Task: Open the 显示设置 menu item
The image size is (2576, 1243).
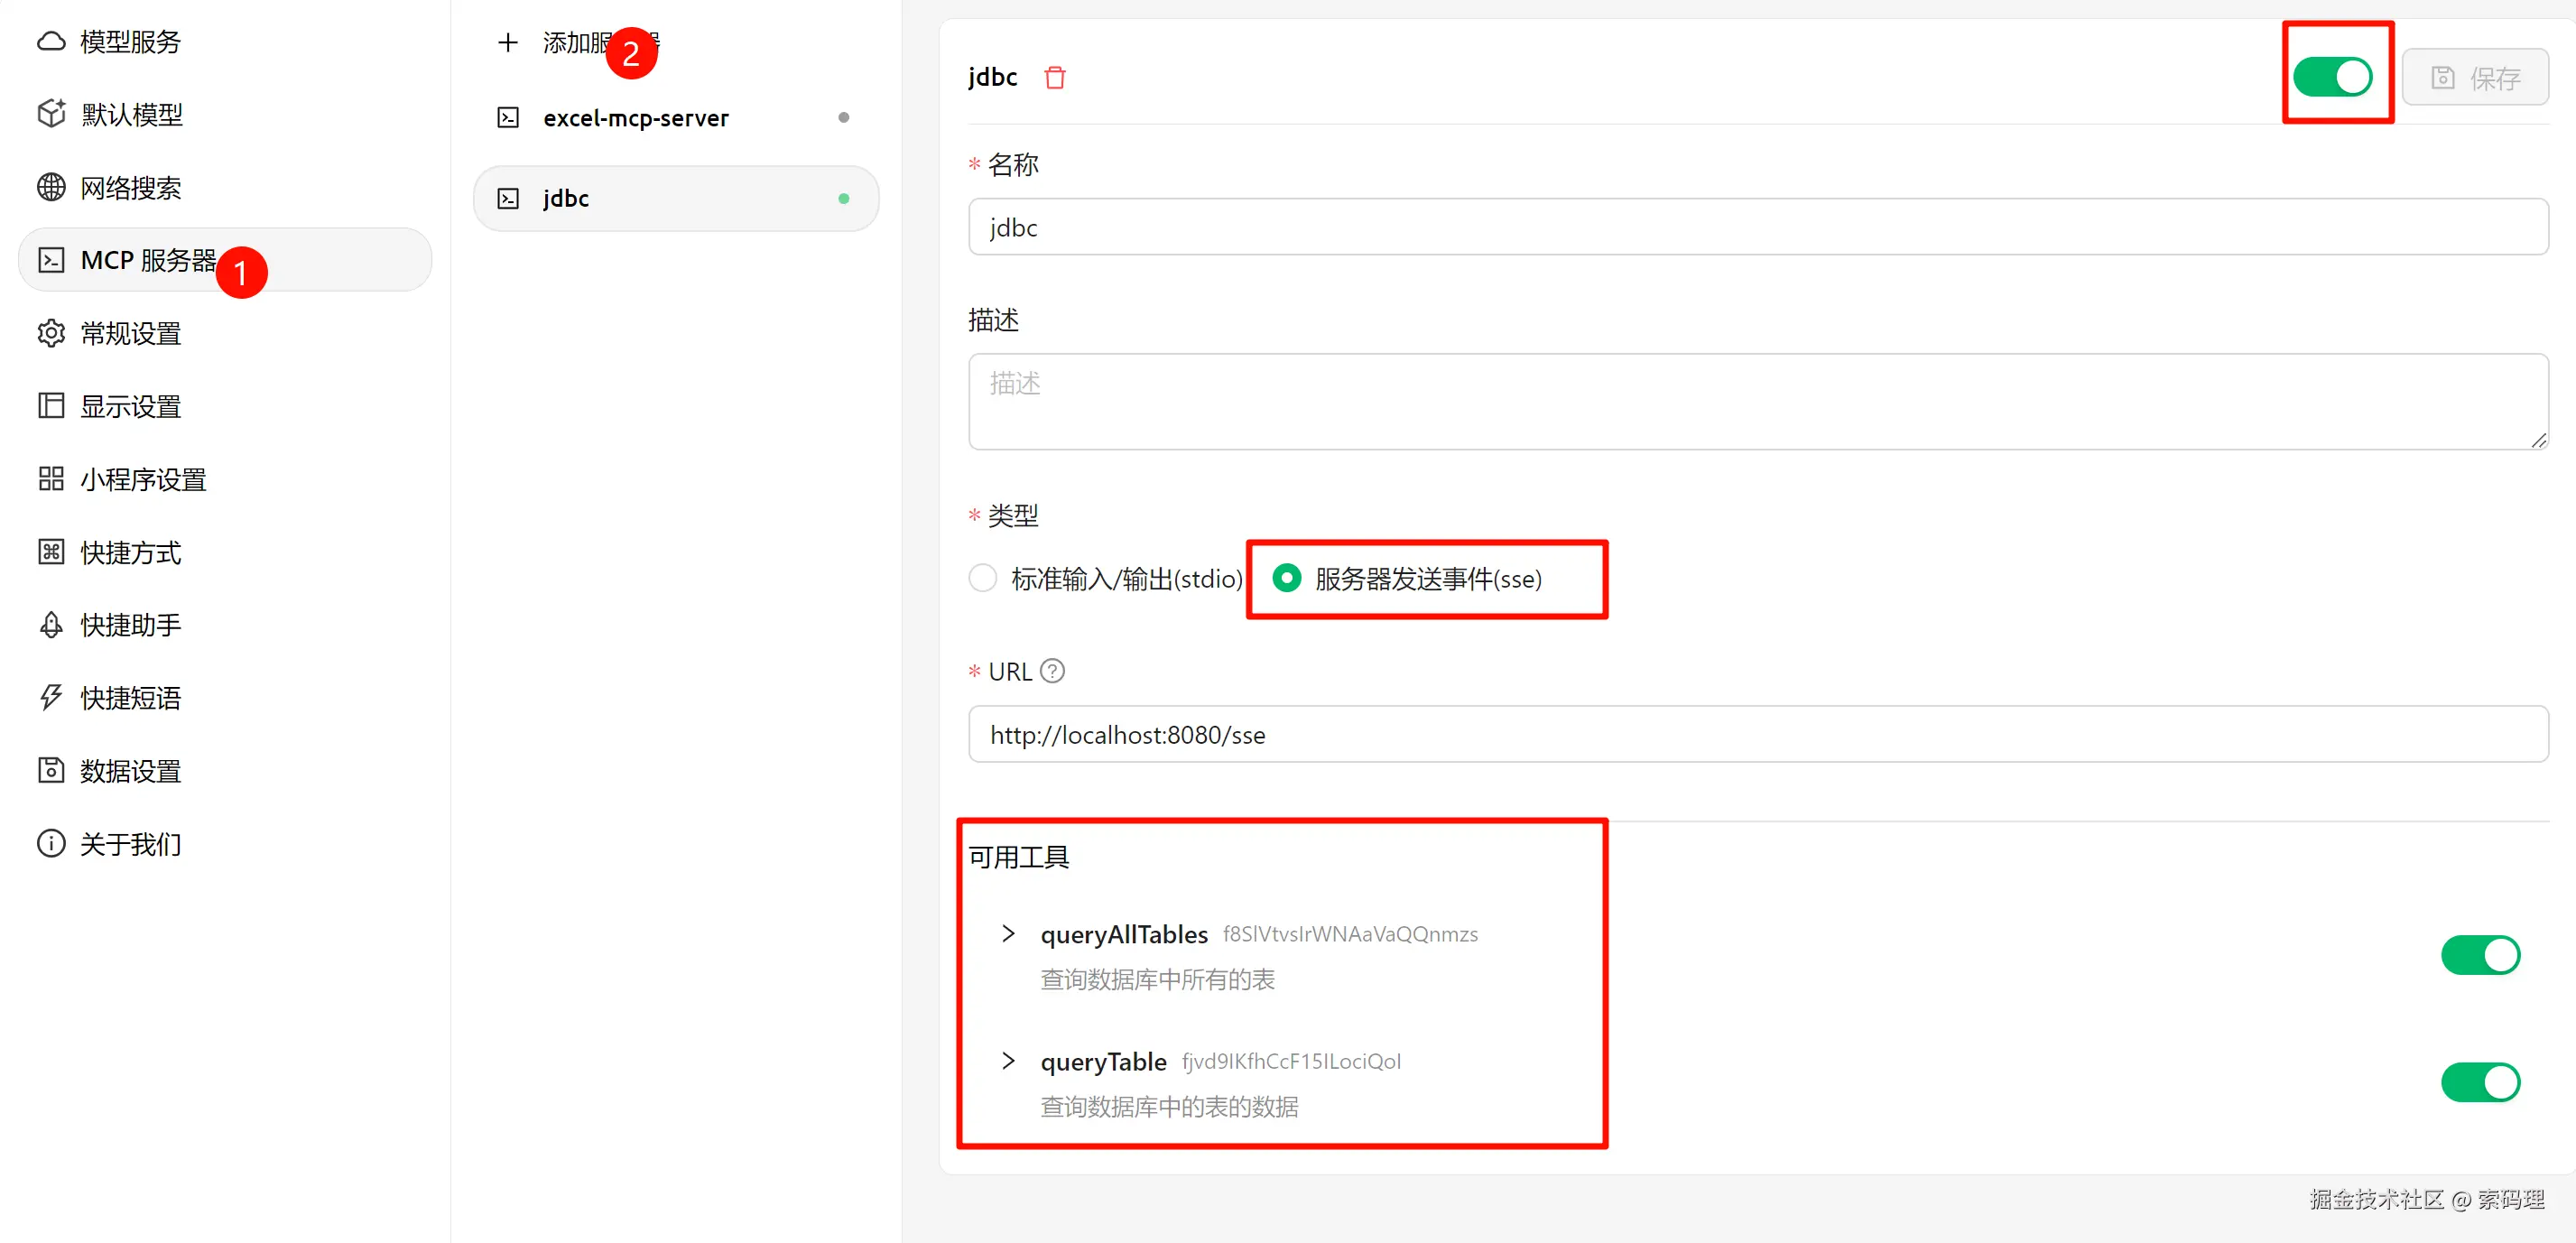Action: click(x=130, y=406)
